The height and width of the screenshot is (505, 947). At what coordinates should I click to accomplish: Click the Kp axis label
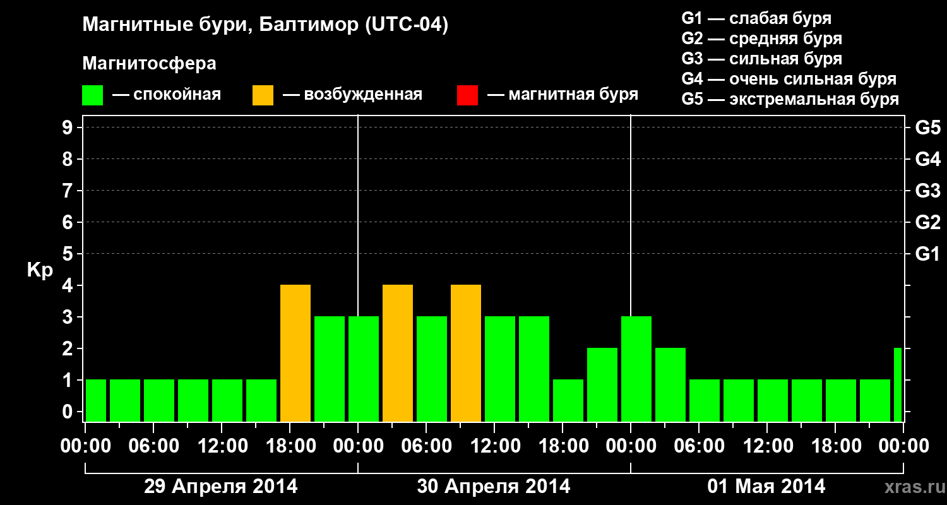(40, 271)
